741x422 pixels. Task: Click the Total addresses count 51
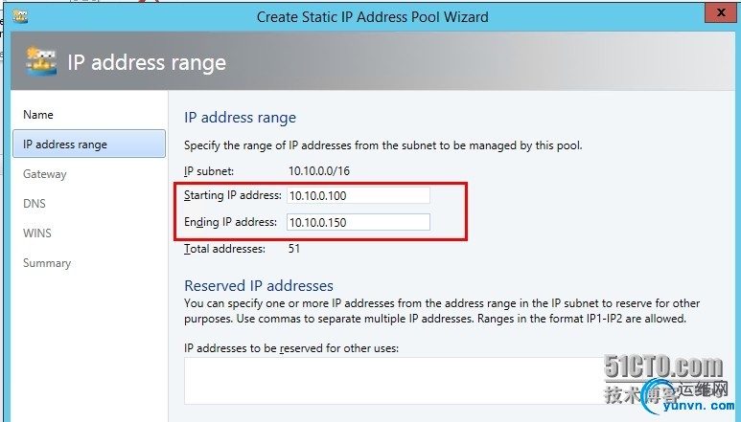tap(294, 249)
